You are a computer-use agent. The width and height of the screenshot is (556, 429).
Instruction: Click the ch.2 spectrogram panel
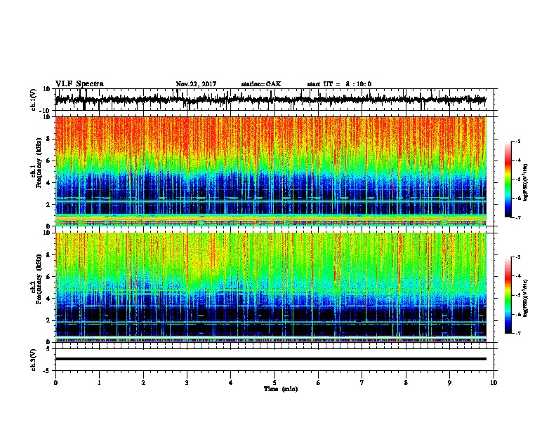[271, 287]
